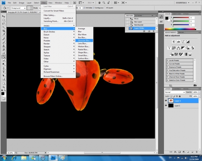202x161 pixels.
Task: Select the Crop tool
Action: (x=4, y=31)
